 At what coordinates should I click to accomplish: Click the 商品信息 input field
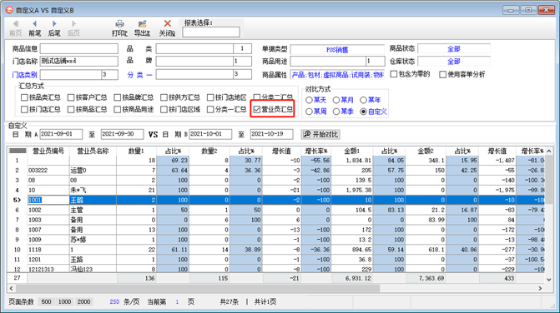click(x=79, y=48)
